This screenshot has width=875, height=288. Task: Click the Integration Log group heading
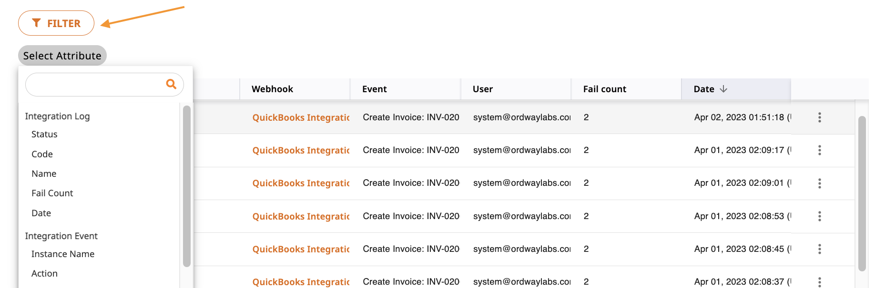tap(57, 116)
